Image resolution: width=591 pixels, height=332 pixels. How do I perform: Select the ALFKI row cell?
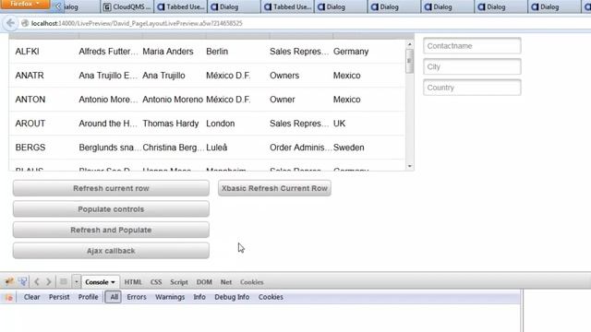tap(27, 52)
